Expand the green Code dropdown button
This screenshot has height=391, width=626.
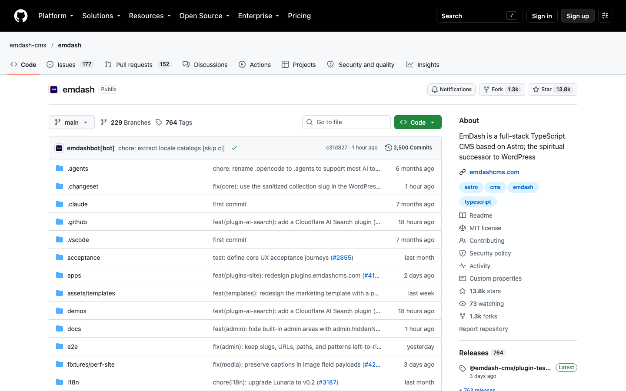pyautogui.click(x=418, y=122)
